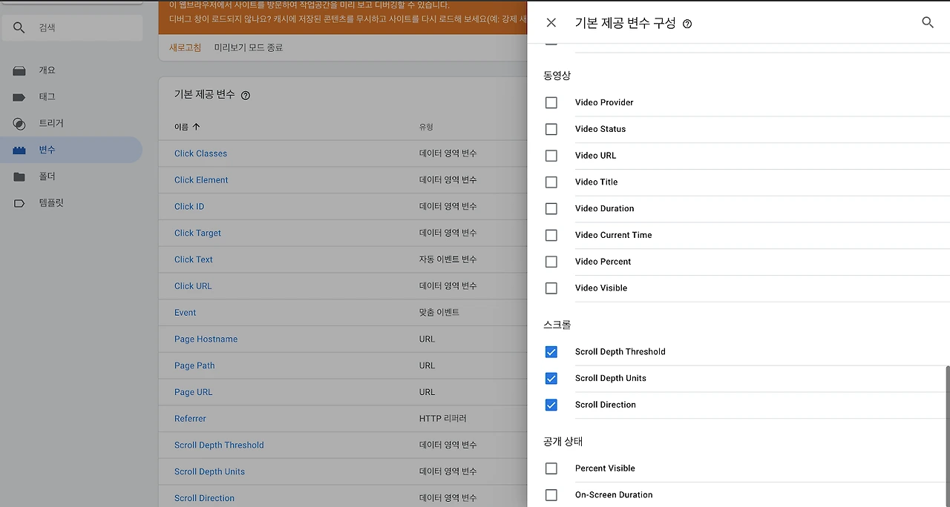This screenshot has height=507, width=950.
Task: Open the Page URL variable
Action: (194, 392)
